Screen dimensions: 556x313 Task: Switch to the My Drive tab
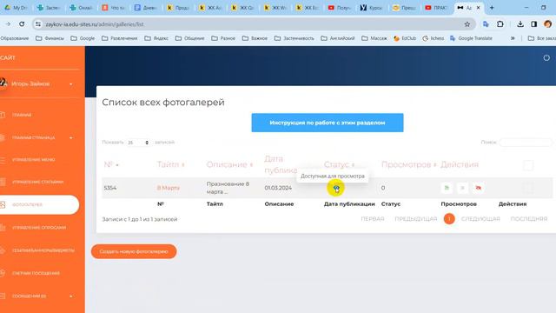pyautogui.click(x=16, y=8)
